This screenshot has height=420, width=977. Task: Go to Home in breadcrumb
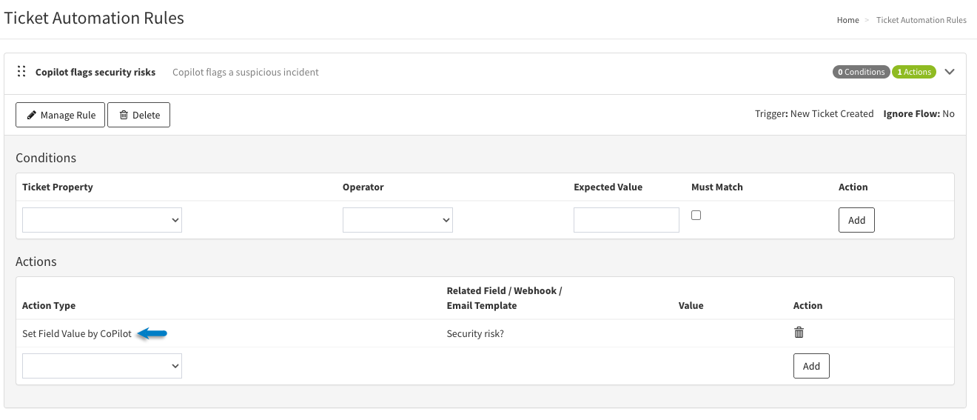click(x=848, y=20)
